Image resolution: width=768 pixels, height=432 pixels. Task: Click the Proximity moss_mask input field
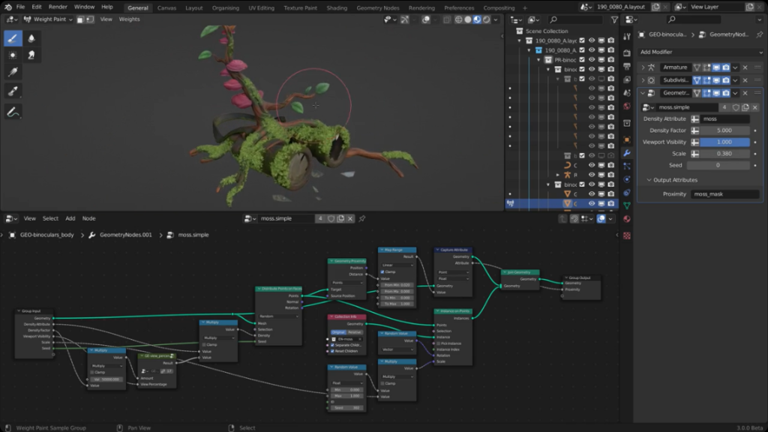tap(724, 193)
